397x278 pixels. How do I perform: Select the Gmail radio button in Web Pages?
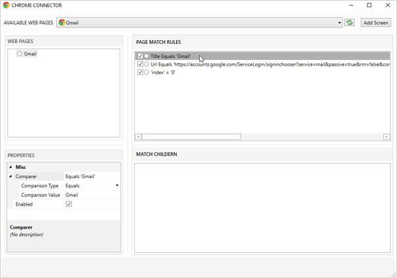20,53
